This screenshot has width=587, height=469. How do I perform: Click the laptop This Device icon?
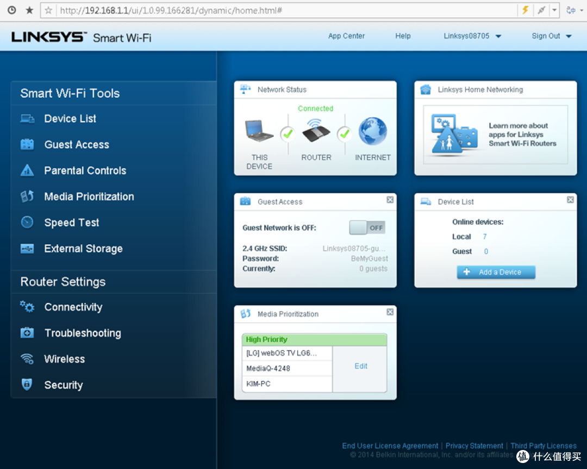coord(259,130)
